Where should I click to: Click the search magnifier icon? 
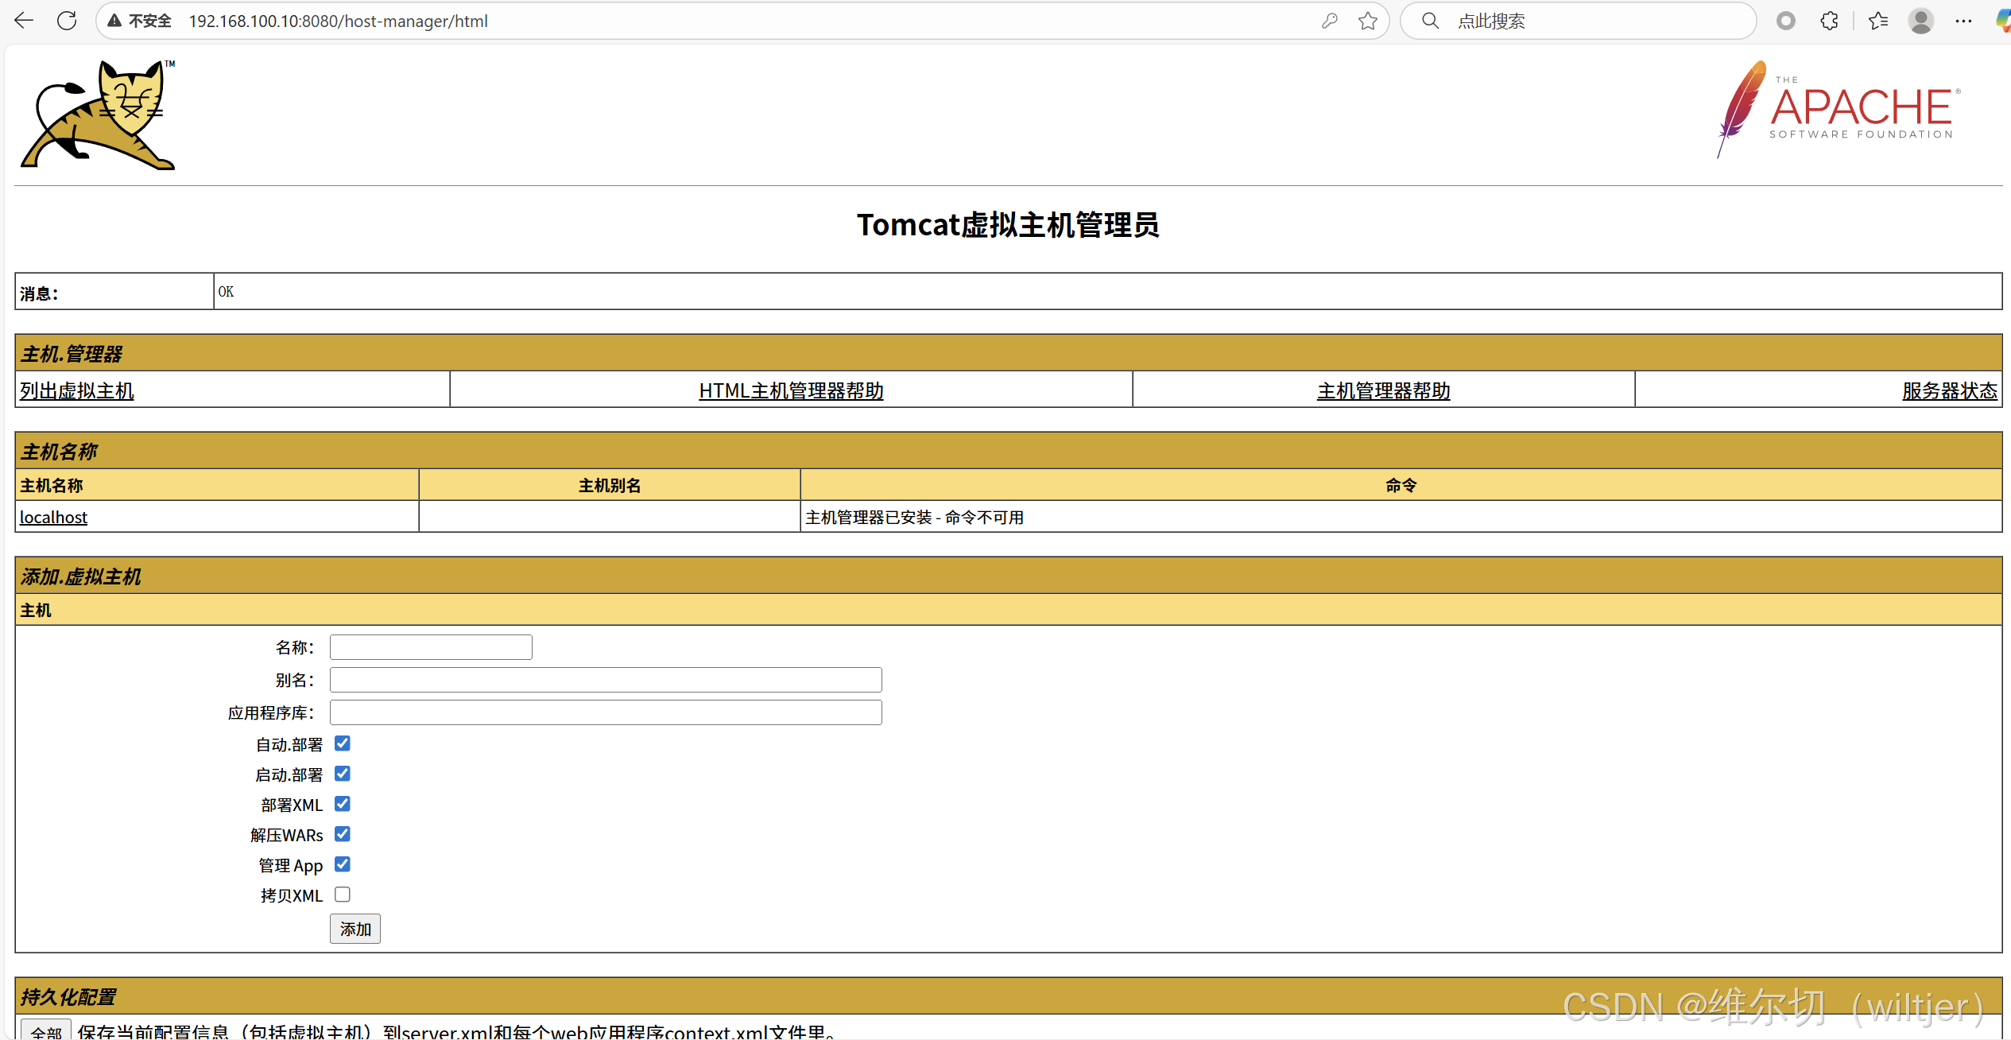point(1430,21)
